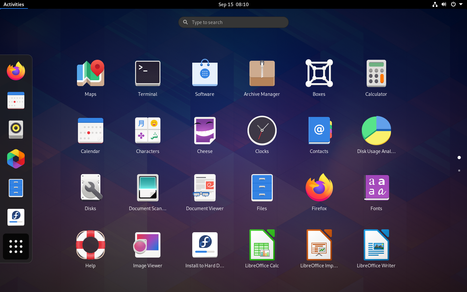Open the calendar via the Sep 15 clock
The height and width of the screenshot is (292, 467).
click(233, 4)
